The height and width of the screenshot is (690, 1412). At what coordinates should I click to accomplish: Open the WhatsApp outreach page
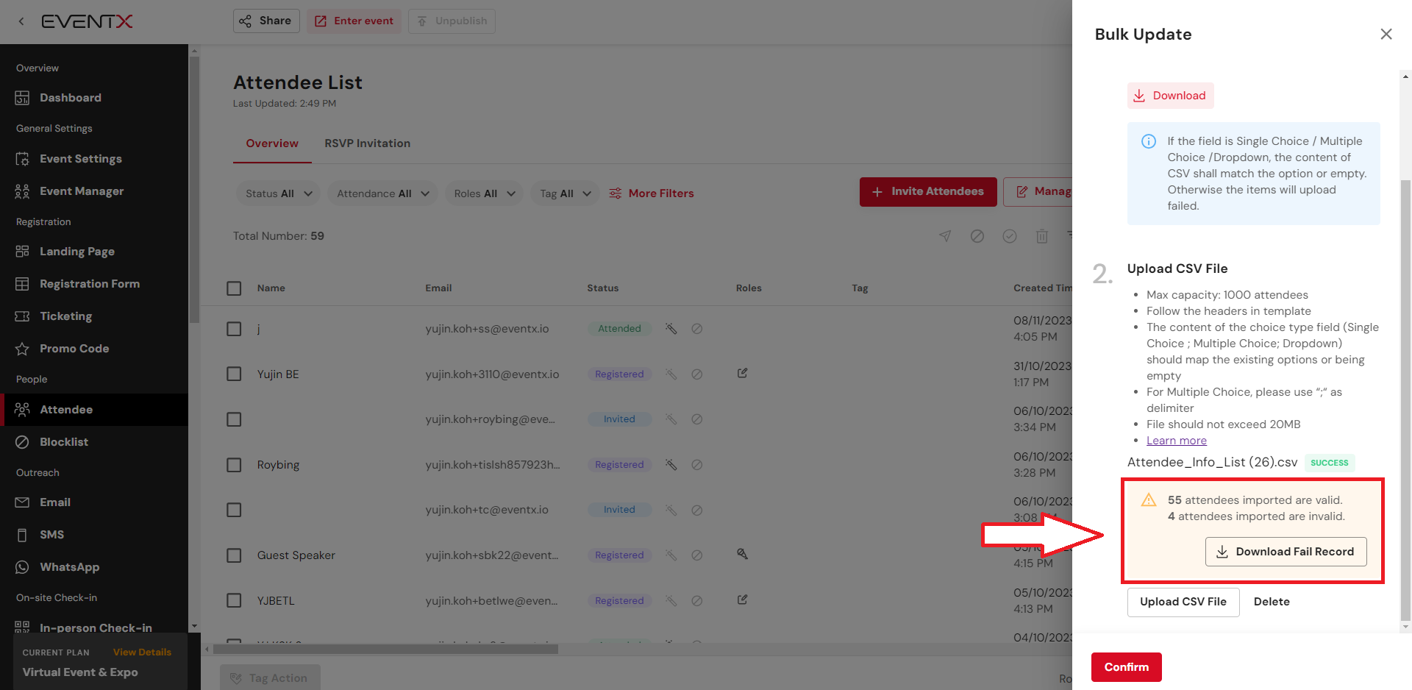[69, 567]
